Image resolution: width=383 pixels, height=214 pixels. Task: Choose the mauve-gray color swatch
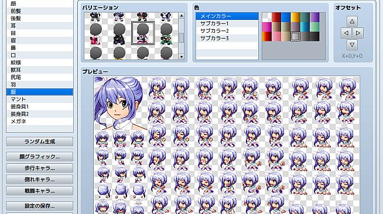[295, 27]
